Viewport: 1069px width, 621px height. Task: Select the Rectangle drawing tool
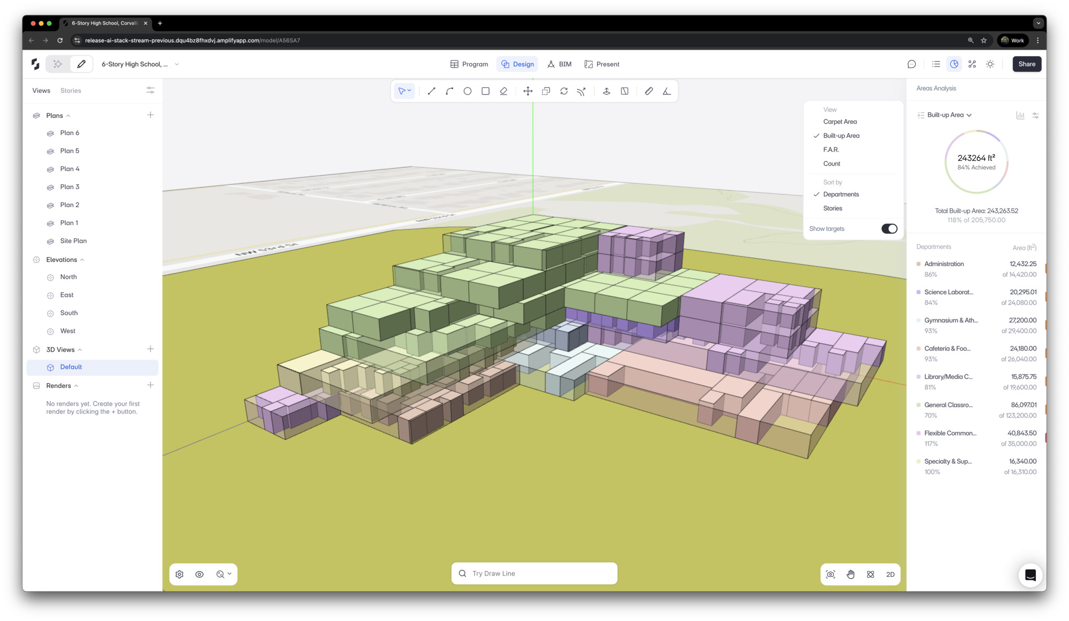click(485, 91)
